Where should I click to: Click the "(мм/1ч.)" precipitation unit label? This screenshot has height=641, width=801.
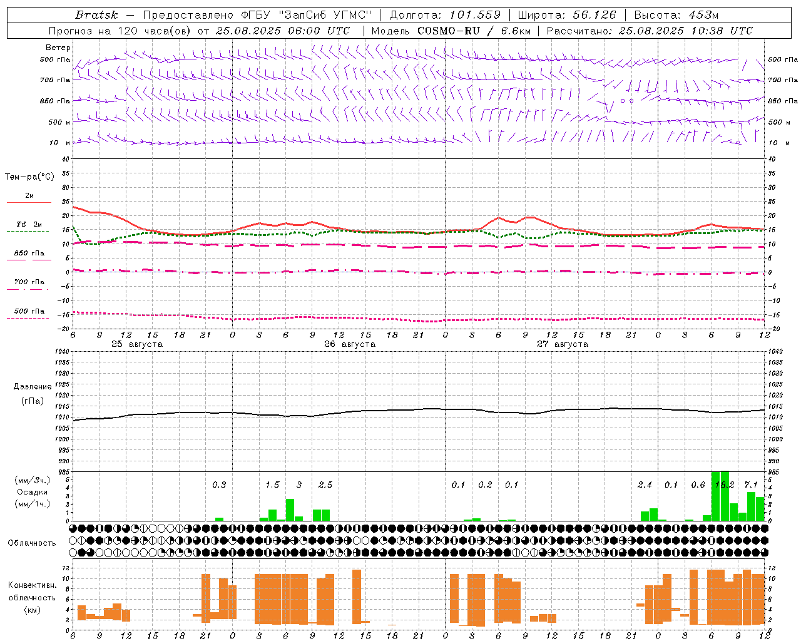[31, 504]
